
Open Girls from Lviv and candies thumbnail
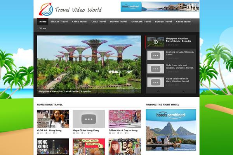click(156, 69)
